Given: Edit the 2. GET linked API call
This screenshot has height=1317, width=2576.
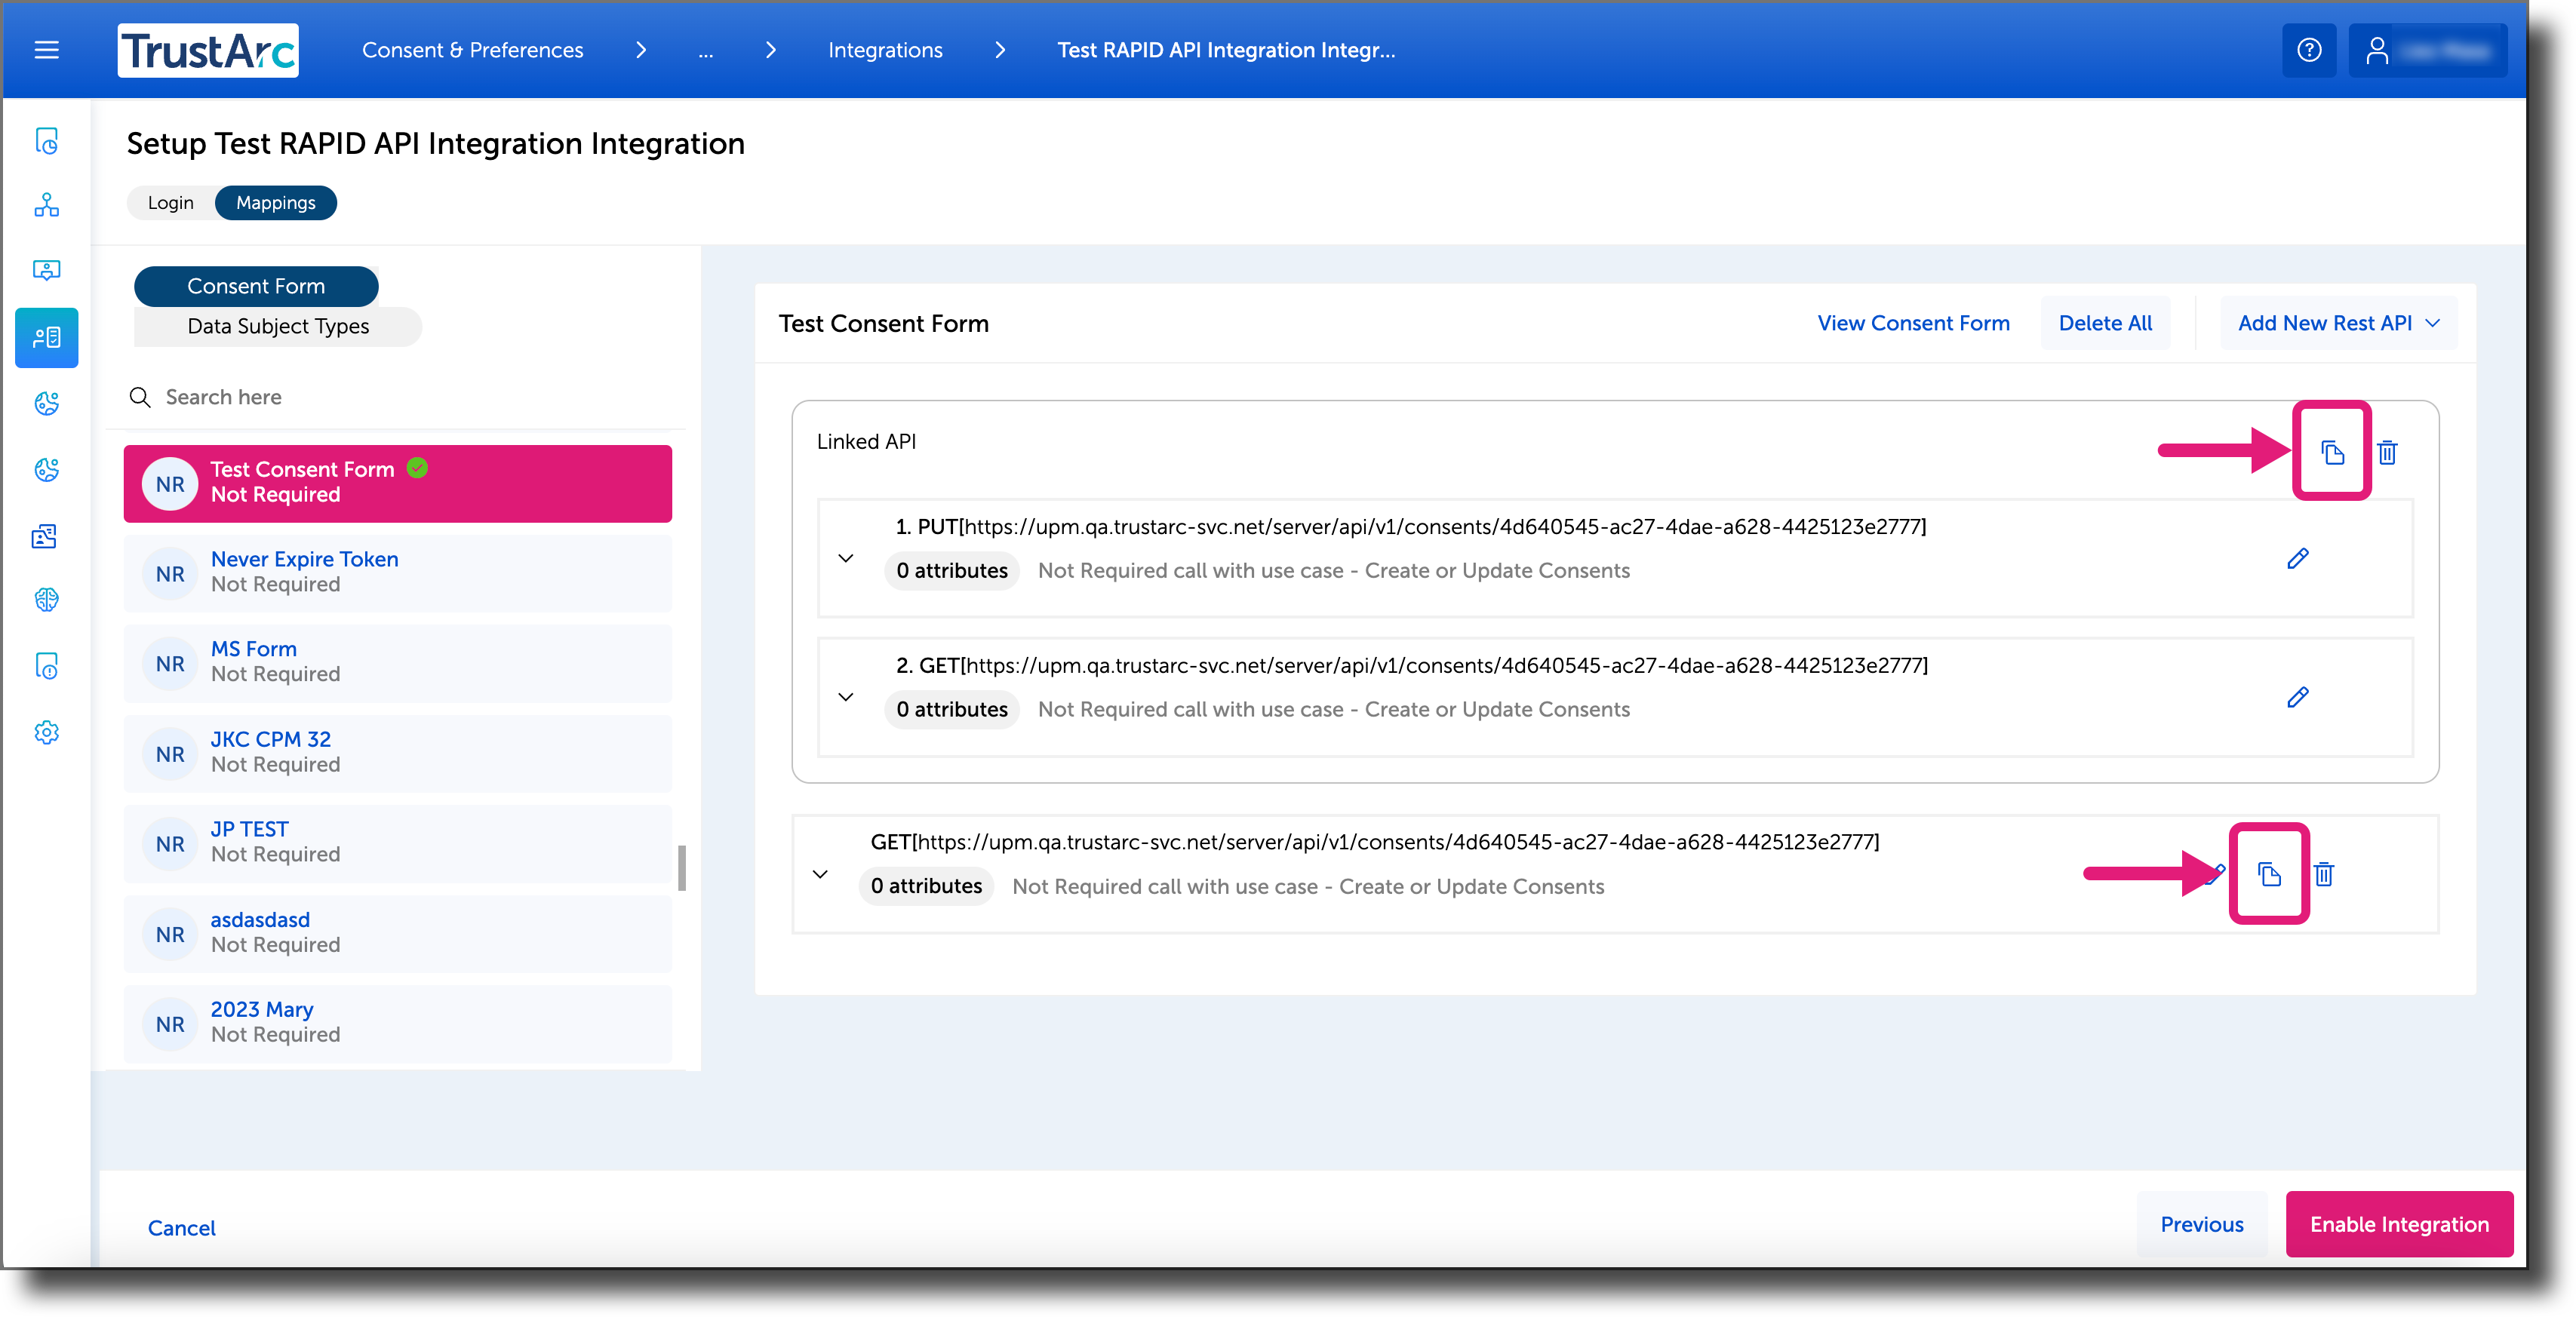Looking at the screenshot, I should click(2297, 697).
